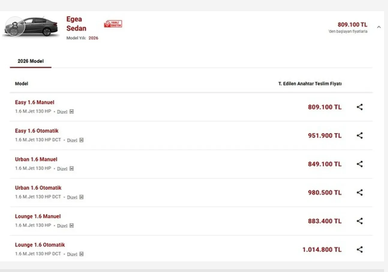
Task: Click the Yerli Üretim badge icon
Action: 113,24
